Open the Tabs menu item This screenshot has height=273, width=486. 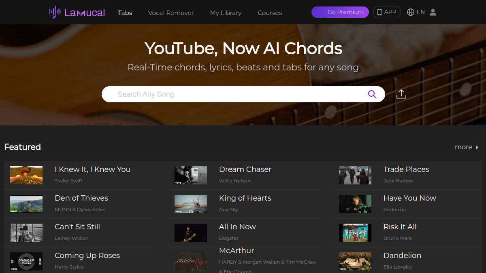(x=125, y=13)
